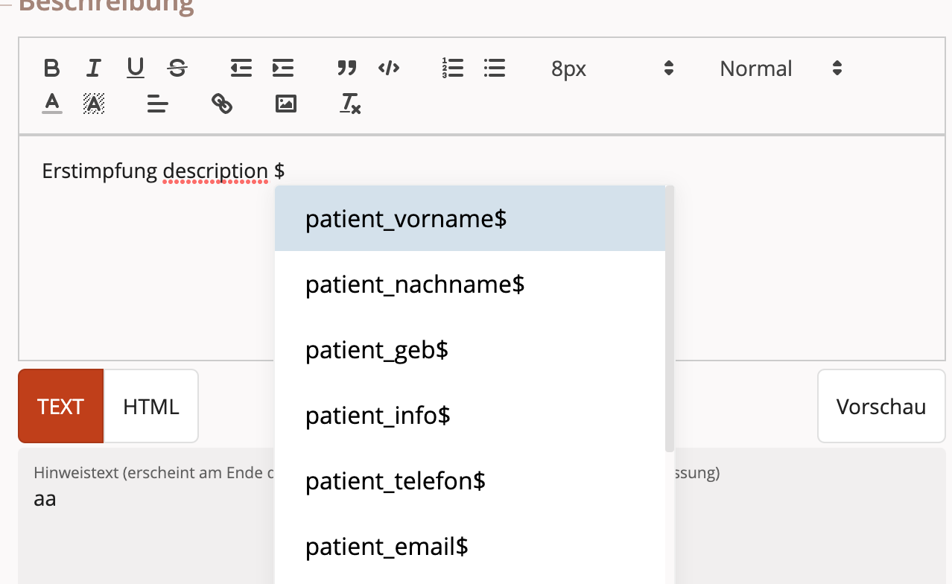Select patient_info$ placeholder

tap(470, 416)
